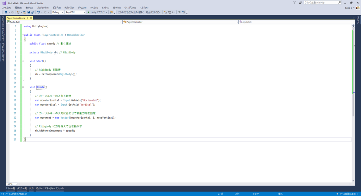361x196 pixels.
Task: Click the notifications filter funnel icon
Action: click(x=294, y=2)
